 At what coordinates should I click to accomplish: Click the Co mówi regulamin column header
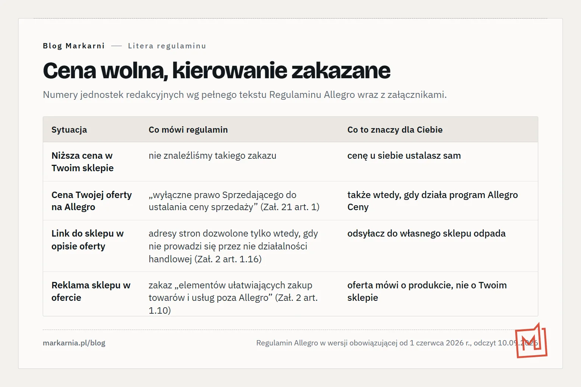pyautogui.click(x=188, y=130)
